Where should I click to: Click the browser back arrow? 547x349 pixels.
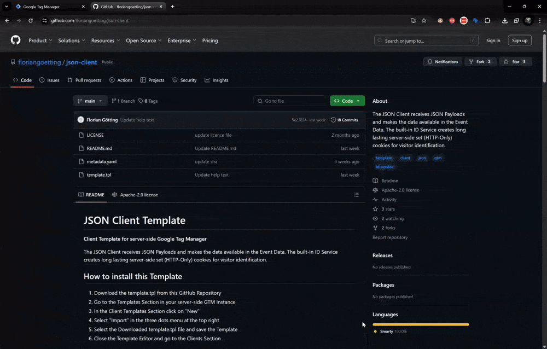point(7,21)
